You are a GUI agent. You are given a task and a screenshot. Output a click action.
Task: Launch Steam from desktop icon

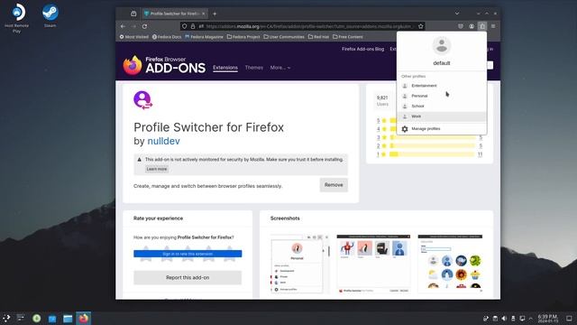50,15
